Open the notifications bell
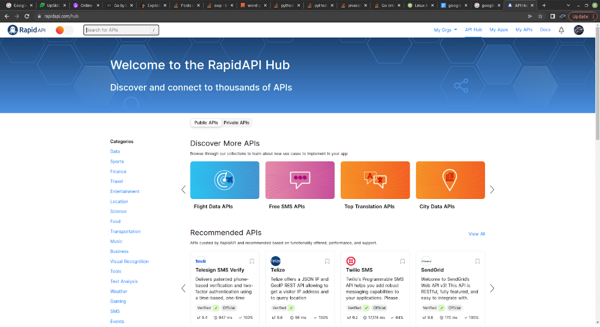This screenshot has width=600, height=327. 561,30
